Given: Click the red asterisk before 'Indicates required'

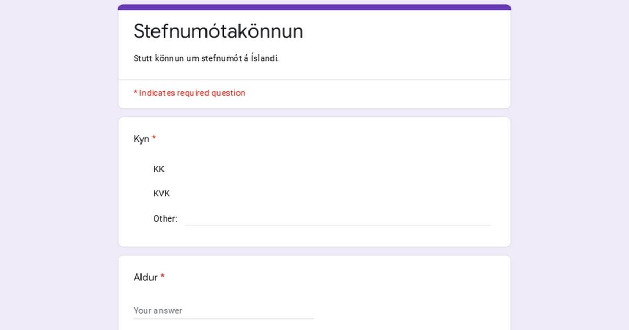Looking at the screenshot, I should click(x=135, y=92).
